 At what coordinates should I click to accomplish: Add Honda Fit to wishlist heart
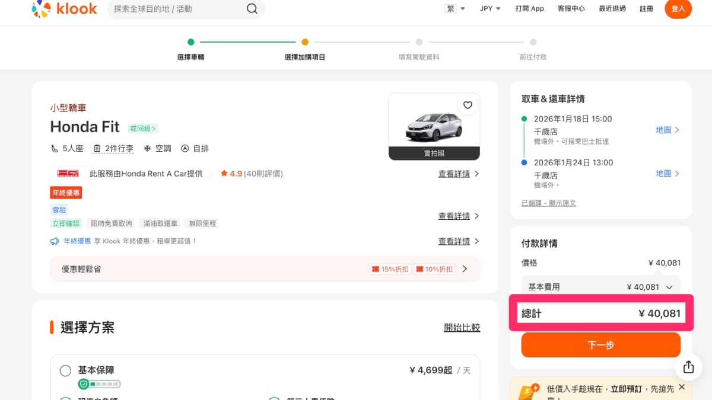coord(468,105)
